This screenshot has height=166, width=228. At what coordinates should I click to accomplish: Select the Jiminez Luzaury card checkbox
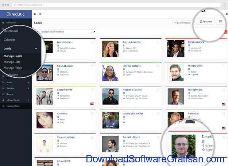pyautogui.click(x=158, y=66)
